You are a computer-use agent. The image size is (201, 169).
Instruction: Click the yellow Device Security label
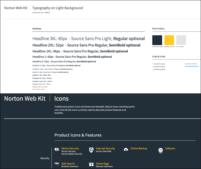(x=70, y=148)
